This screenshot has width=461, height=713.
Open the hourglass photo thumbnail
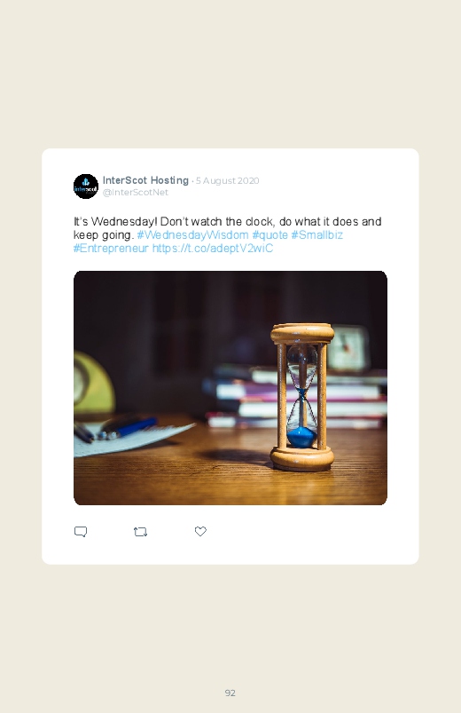(230, 388)
